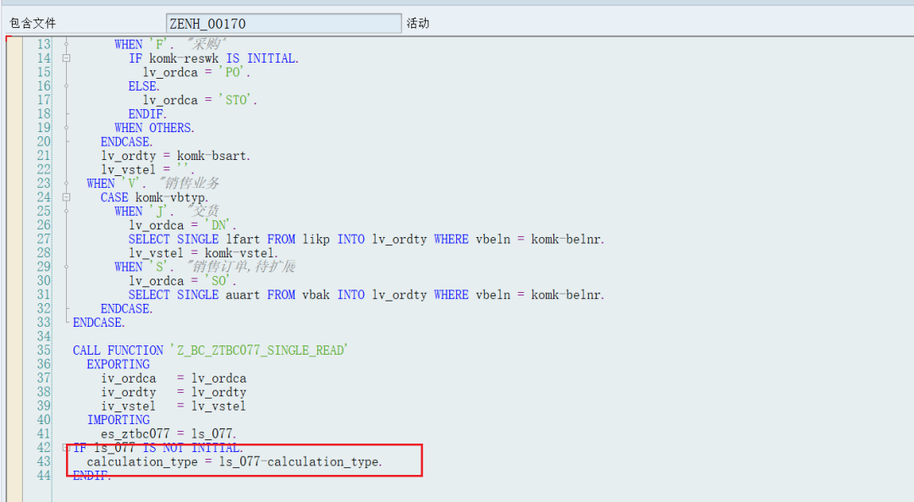Collapse the IF komk-reswk block on line 14
This screenshot has width=914, height=502.
point(67,58)
